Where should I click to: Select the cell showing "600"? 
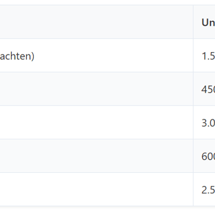pyautogui.click(x=204, y=156)
